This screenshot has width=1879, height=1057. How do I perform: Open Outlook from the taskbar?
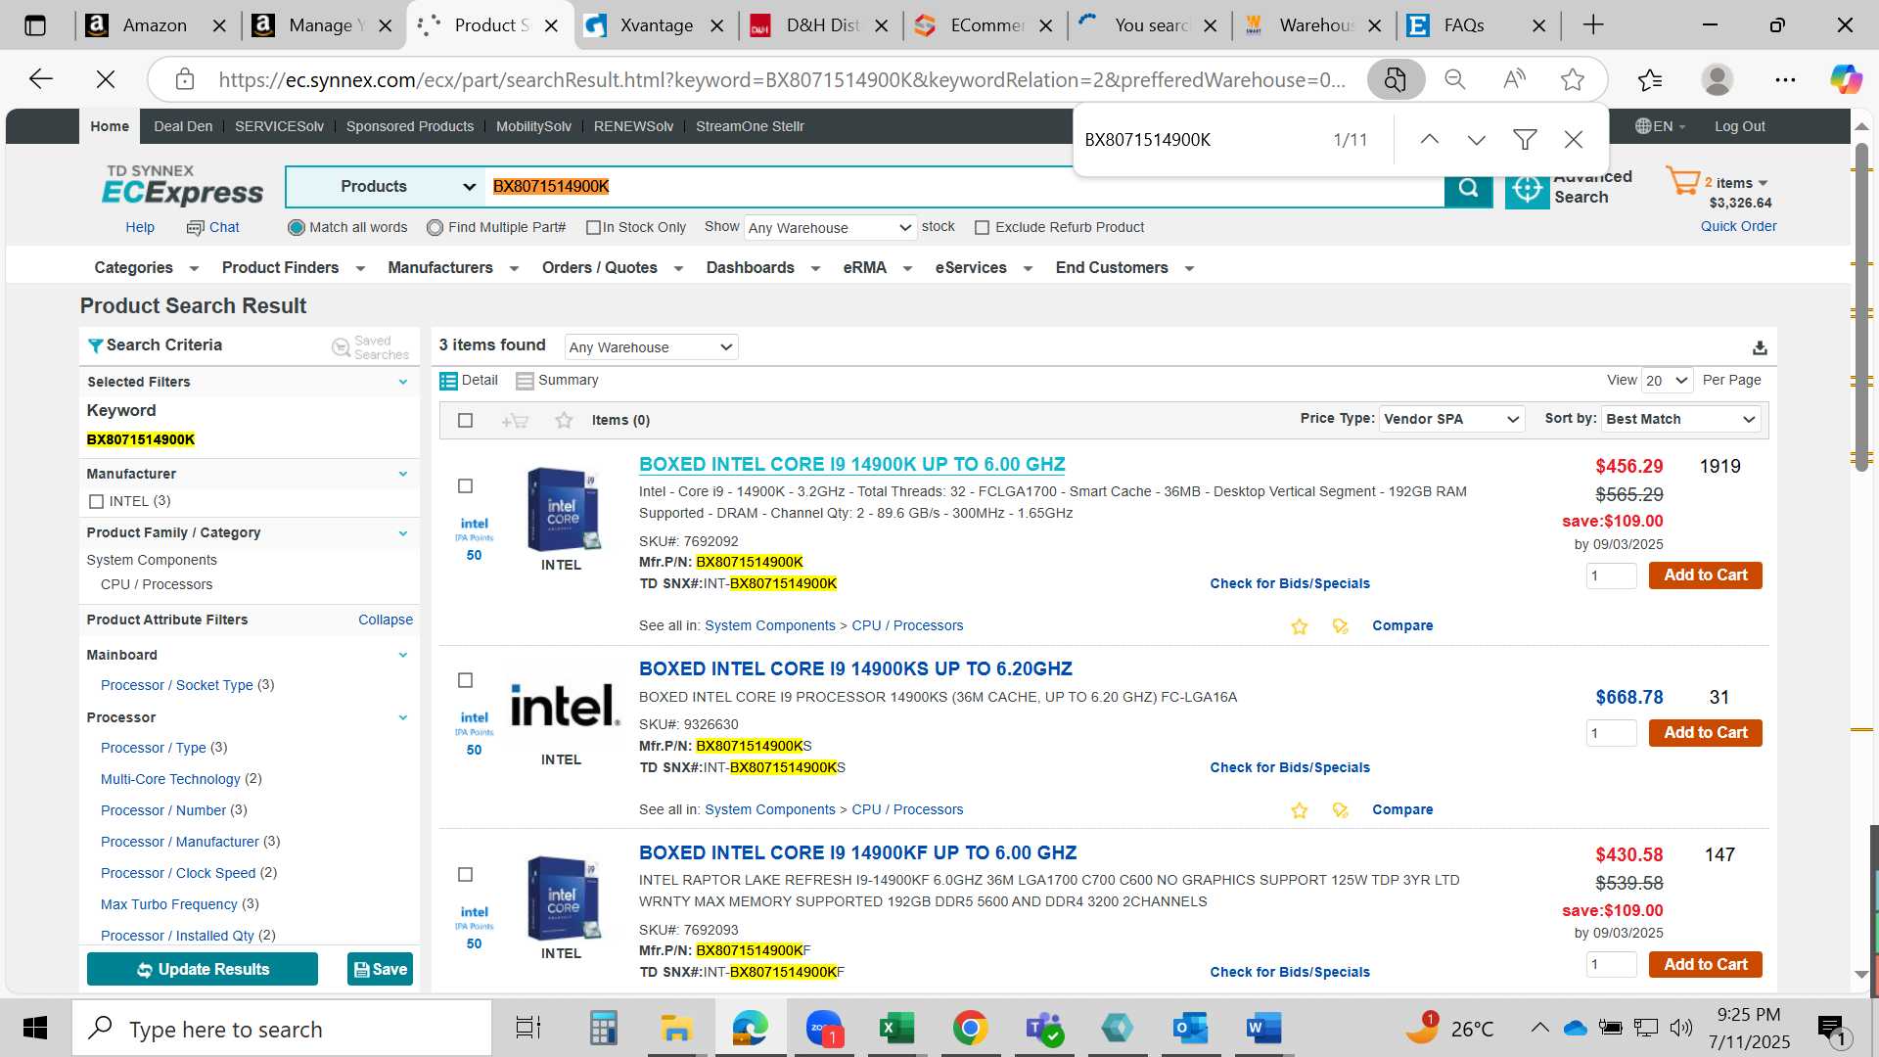point(1190,1029)
